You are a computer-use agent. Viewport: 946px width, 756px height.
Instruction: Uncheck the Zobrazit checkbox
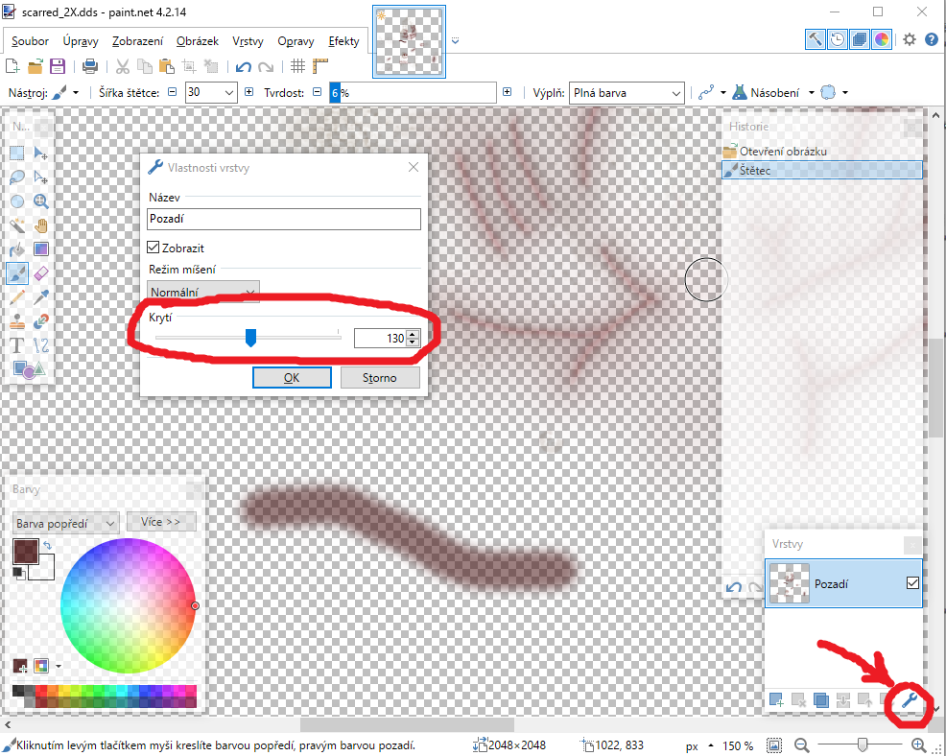pos(154,248)
